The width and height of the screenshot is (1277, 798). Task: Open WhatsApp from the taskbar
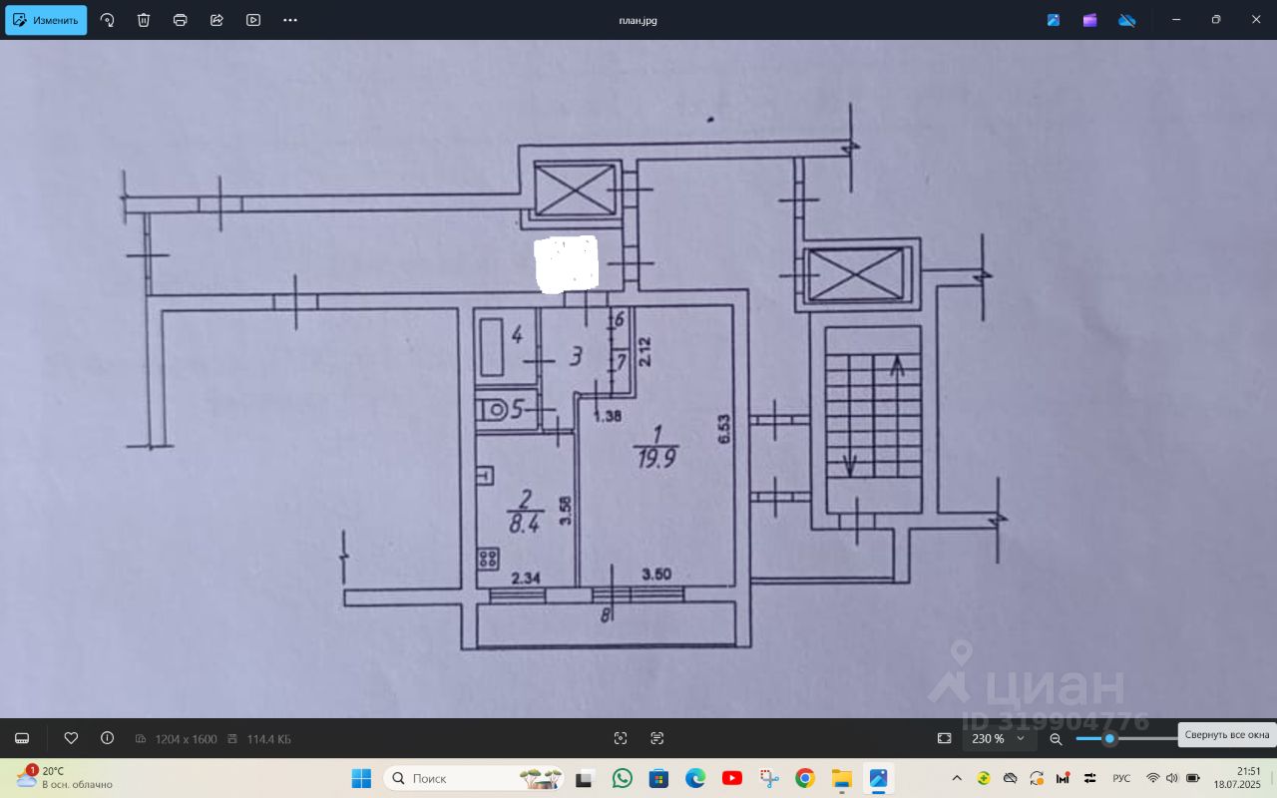623,778
